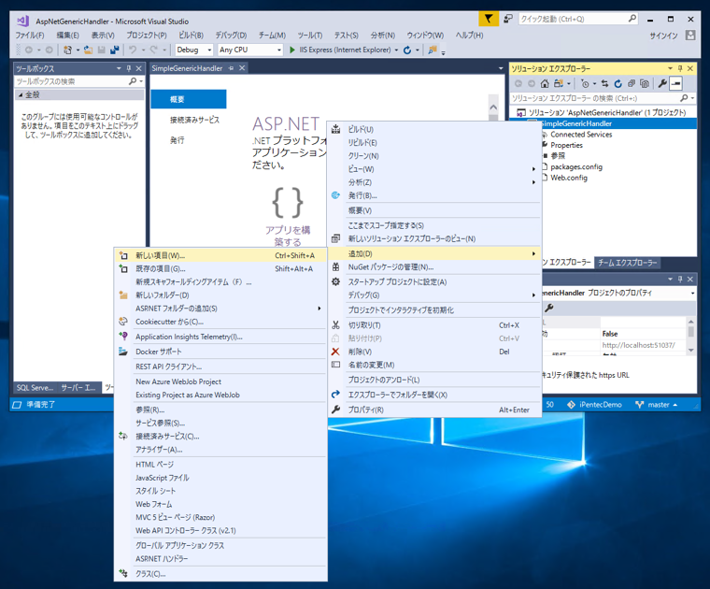Click the quick launch search field

(x=572, y=19)
